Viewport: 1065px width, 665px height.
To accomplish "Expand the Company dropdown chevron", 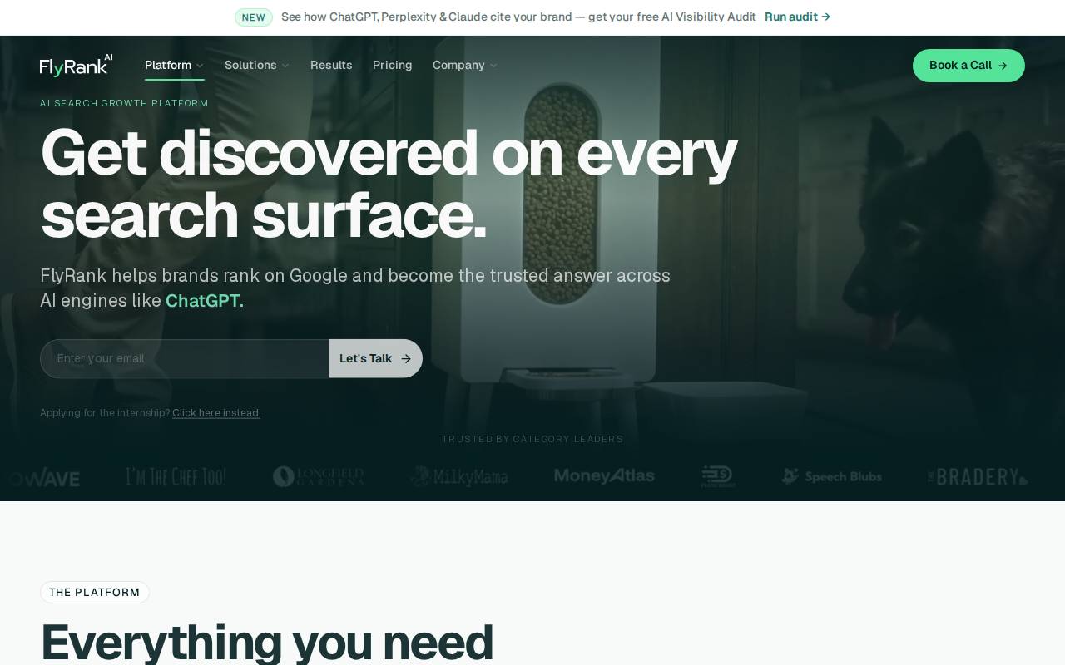I will [x=493, y=66].
